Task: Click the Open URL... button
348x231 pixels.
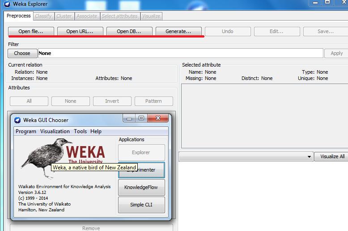Action: (x=80, y=31)
